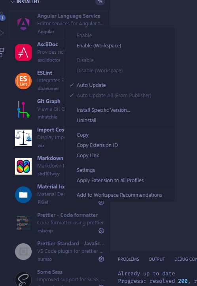Open manage gear for Prettier-Standard
197x286 pixels.
(101, 259)
